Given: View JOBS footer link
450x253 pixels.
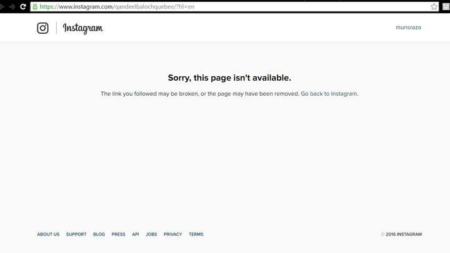Looking at the screenshot, I should pyautogui.click(x=151, y=234).
